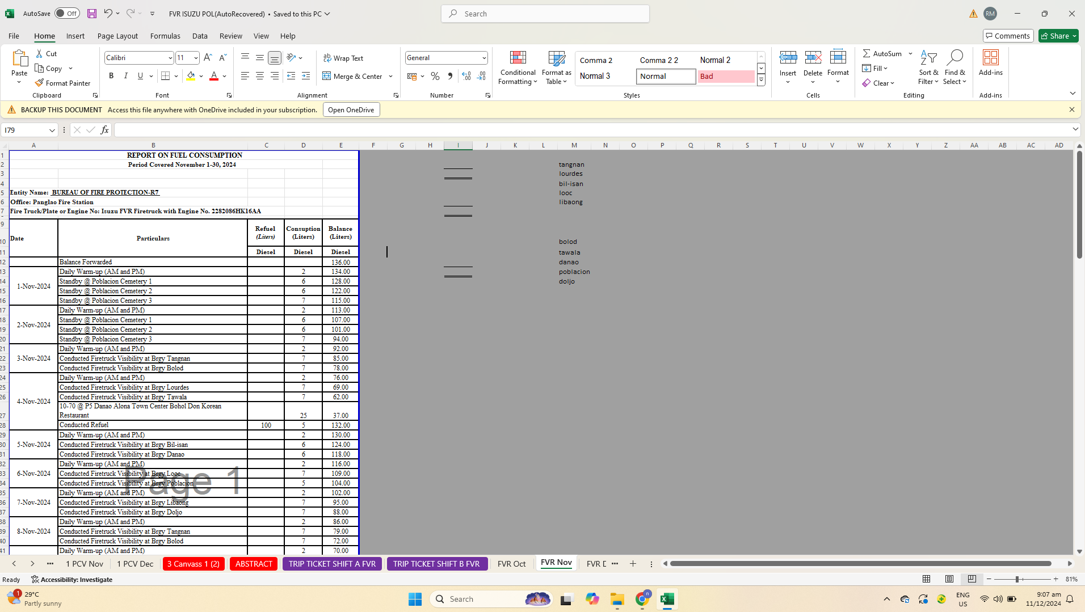Switch to Page Layout view
1085x612 pixels.
[949, 579]
